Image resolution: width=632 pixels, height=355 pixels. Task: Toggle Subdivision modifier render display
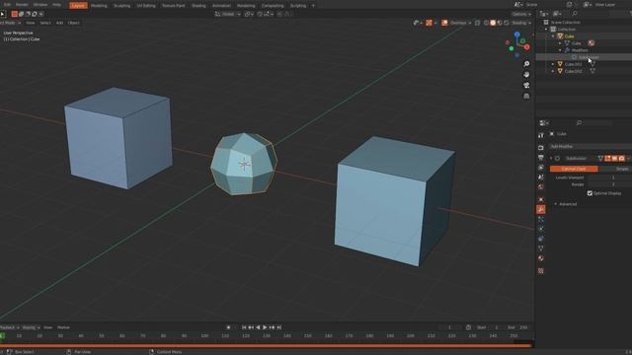[x=621, y=159]
